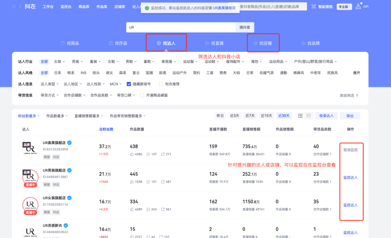Click verified badge next to UR奥莱旗舰店
The width and height of the screenshot is (391, 238).
69,142
